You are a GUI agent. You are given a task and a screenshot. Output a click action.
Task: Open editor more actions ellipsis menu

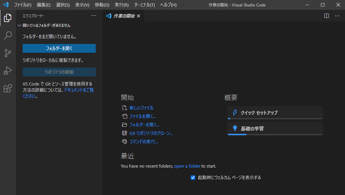click(x=337, y=16)
